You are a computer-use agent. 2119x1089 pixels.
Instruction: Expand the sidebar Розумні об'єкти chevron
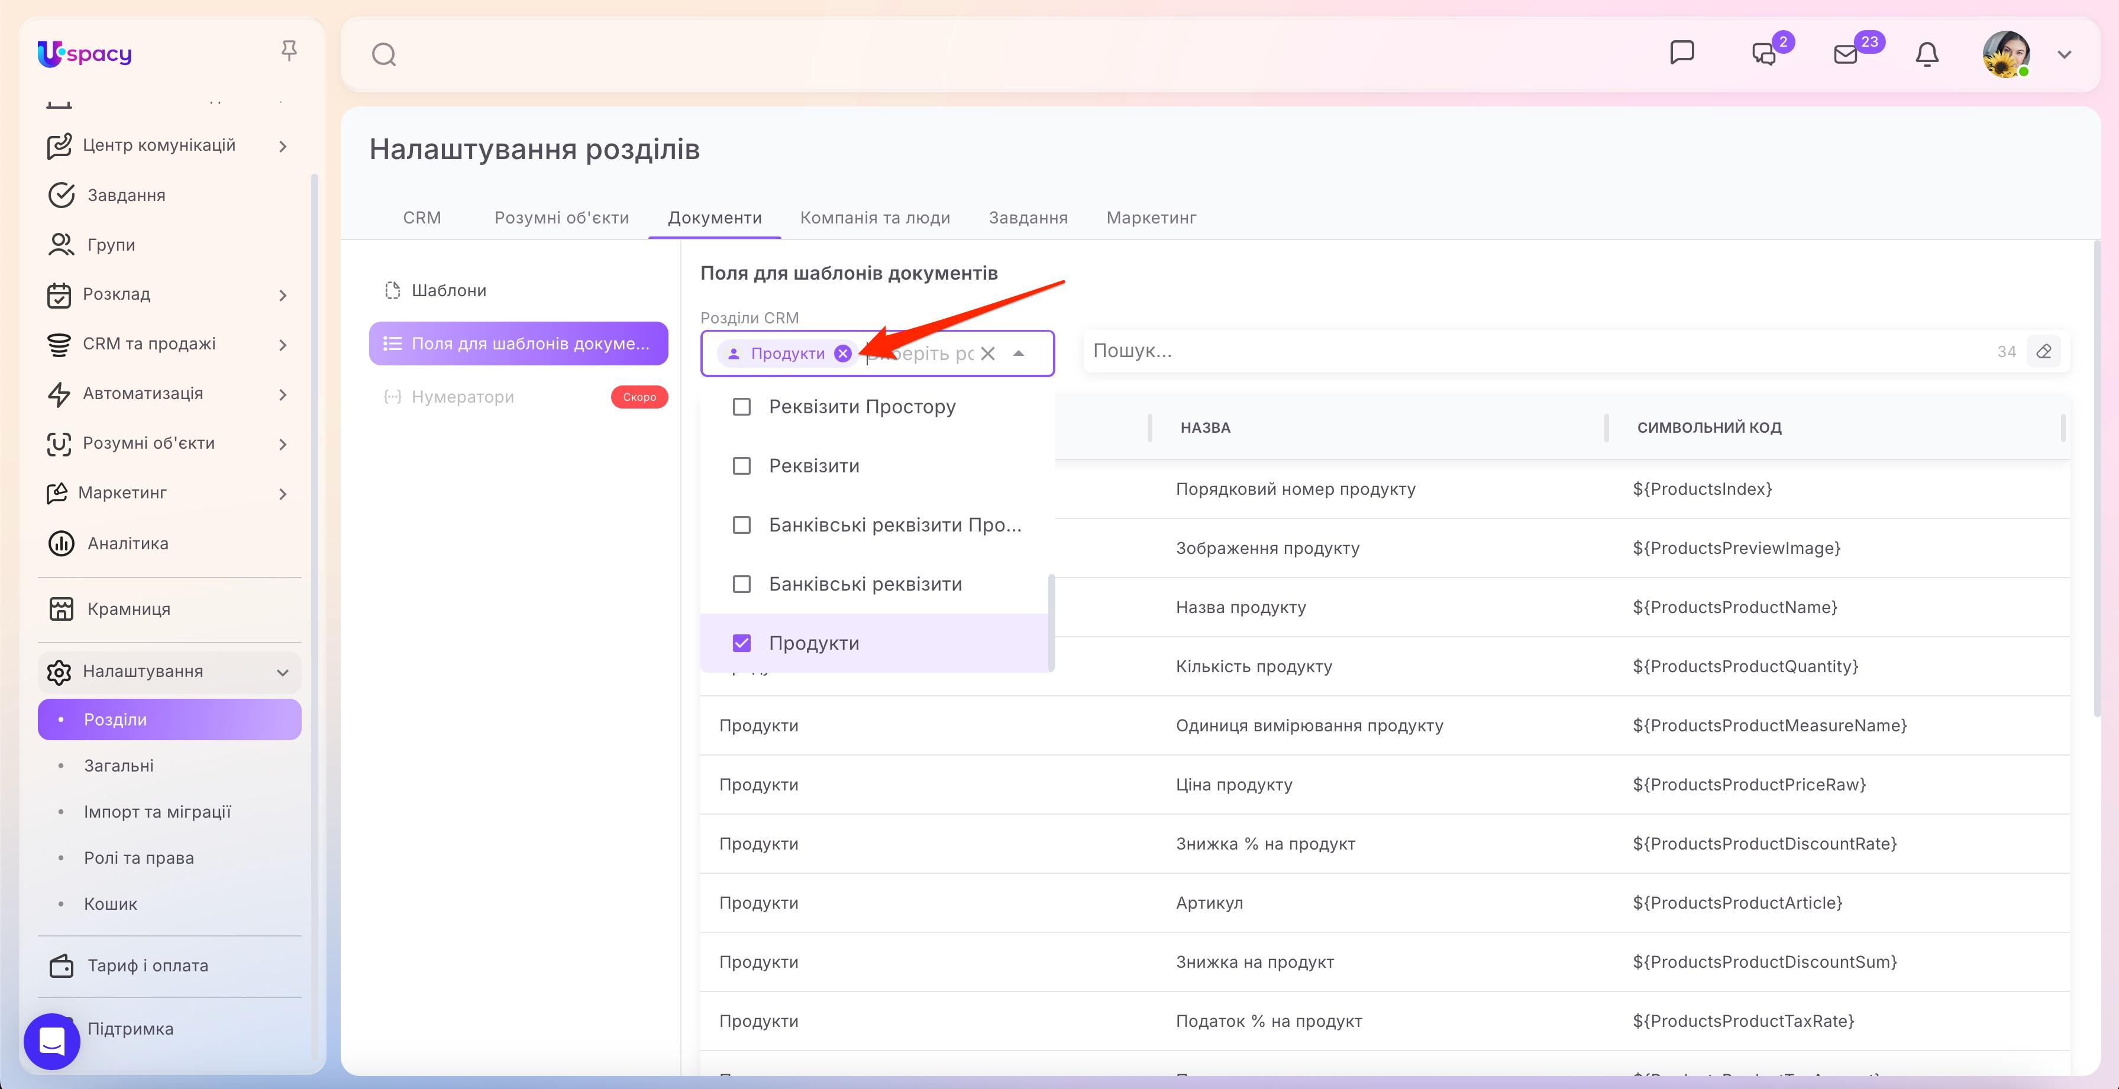tap(283, 445)
